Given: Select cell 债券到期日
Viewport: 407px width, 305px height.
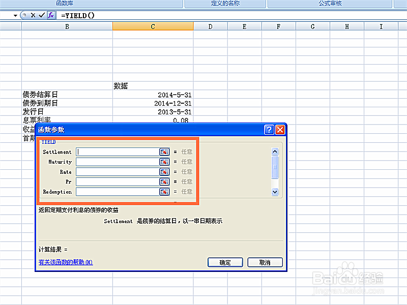Looking at the screenshot, I should [x=67, y=103].
